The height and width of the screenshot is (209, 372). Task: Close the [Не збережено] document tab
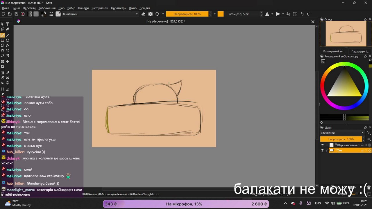pyautogui.click(x=313, y=21)
